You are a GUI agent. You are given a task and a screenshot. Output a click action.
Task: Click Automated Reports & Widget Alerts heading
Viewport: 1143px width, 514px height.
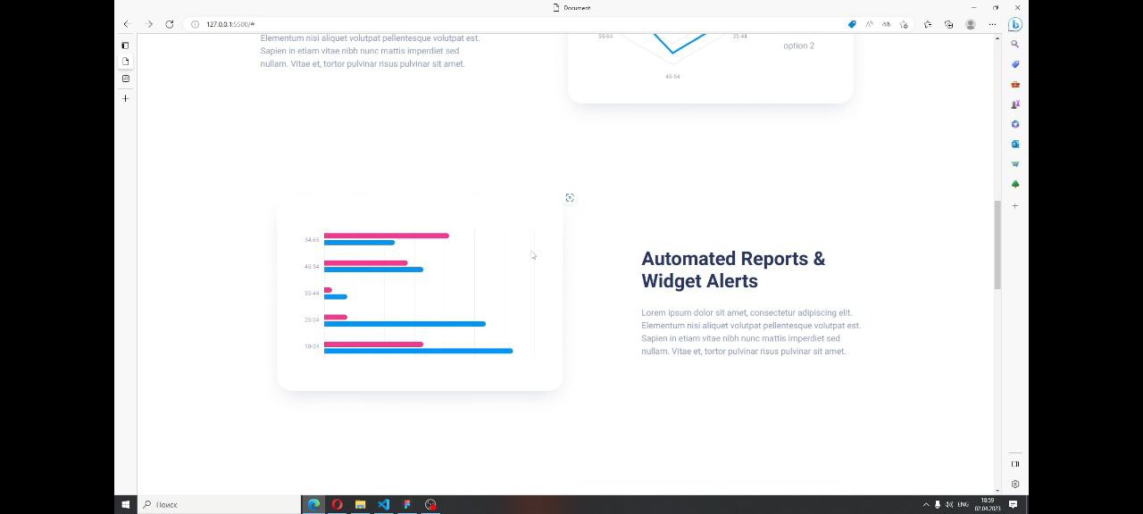[x=733, y=269]
